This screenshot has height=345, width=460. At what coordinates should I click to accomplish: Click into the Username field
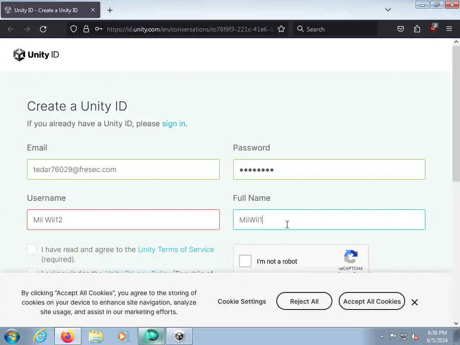tap(123, 220)
